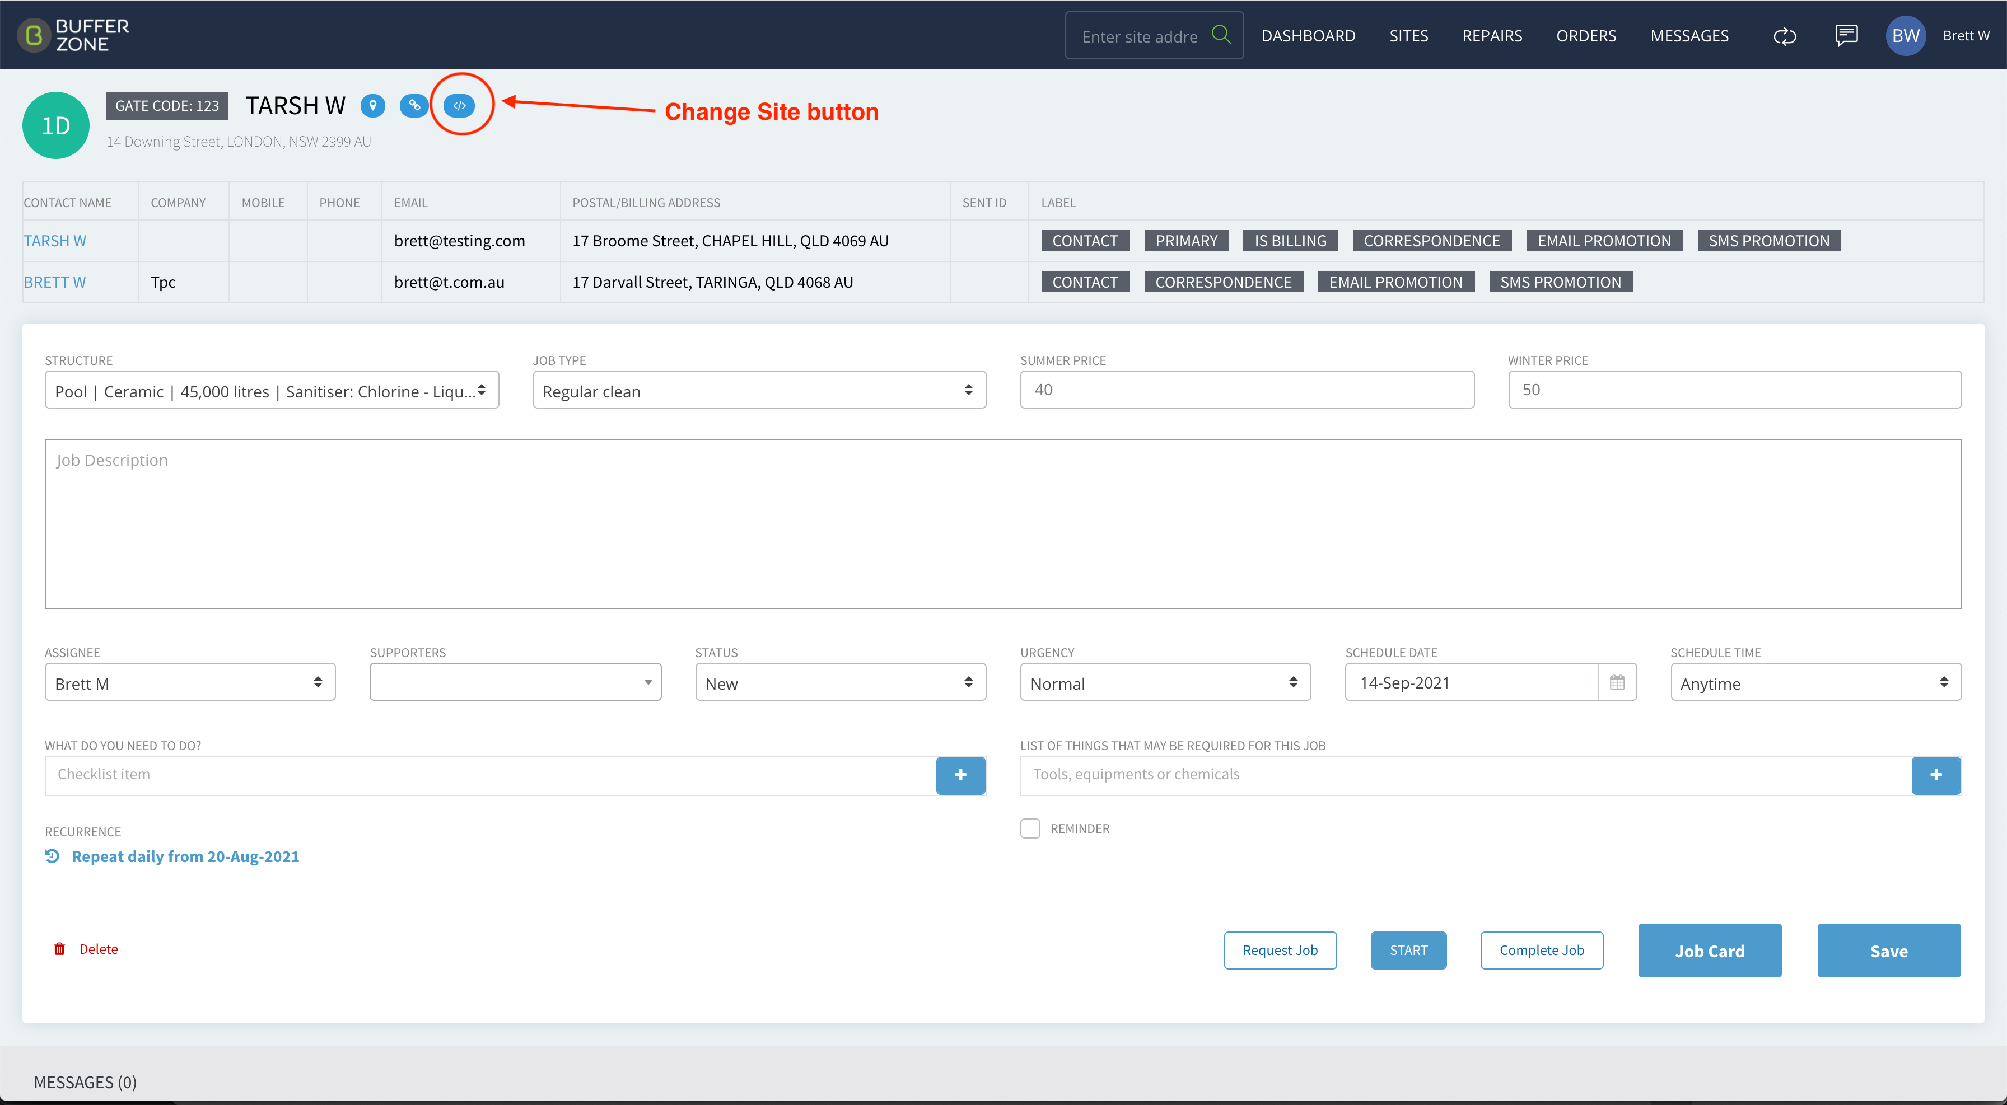Open the TARSH W contact link
Viewport: 2007px width, 1105px height.
(54, 241)
